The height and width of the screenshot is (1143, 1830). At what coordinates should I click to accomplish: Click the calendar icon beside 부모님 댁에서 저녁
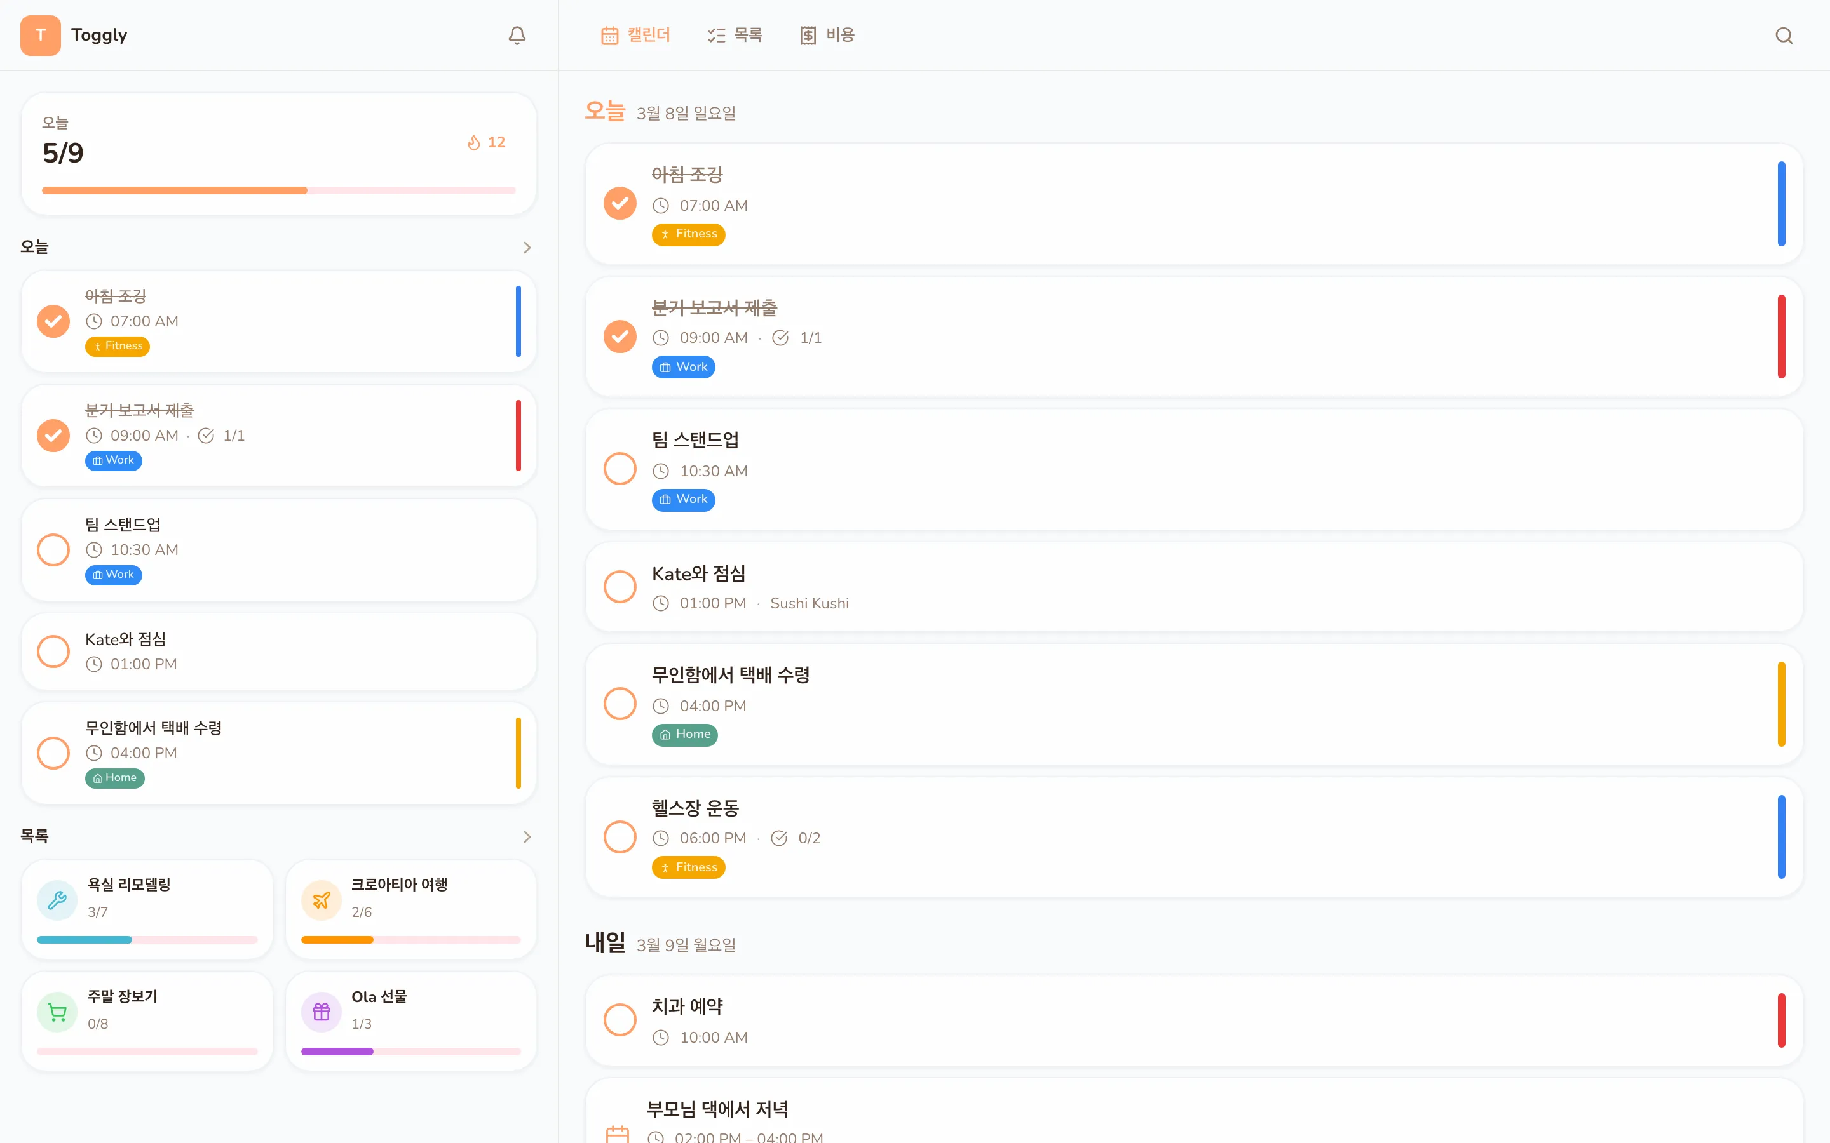(618, 1134)
